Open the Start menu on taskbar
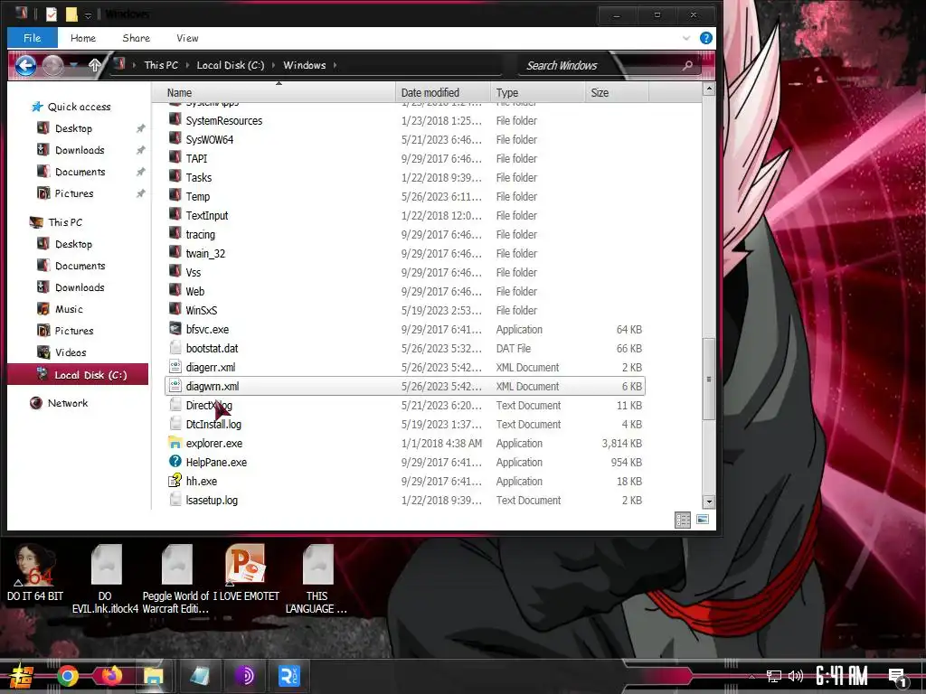This screenshot has height=694, width=926. coord(22,676)
